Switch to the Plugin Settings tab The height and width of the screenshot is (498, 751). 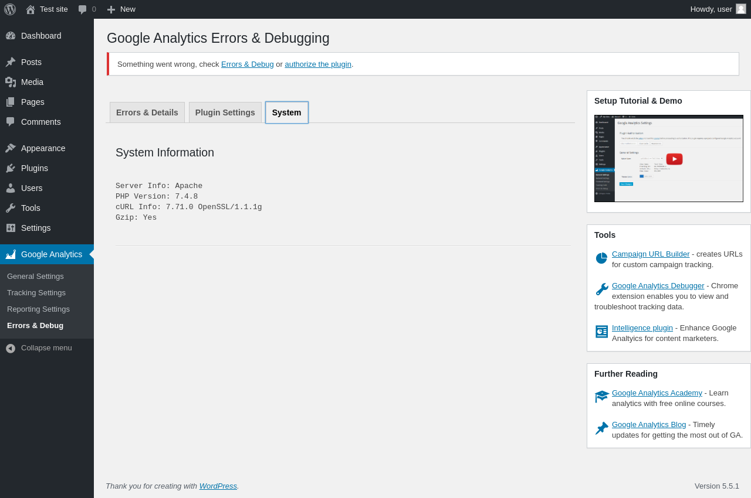(x=225, y=112)
